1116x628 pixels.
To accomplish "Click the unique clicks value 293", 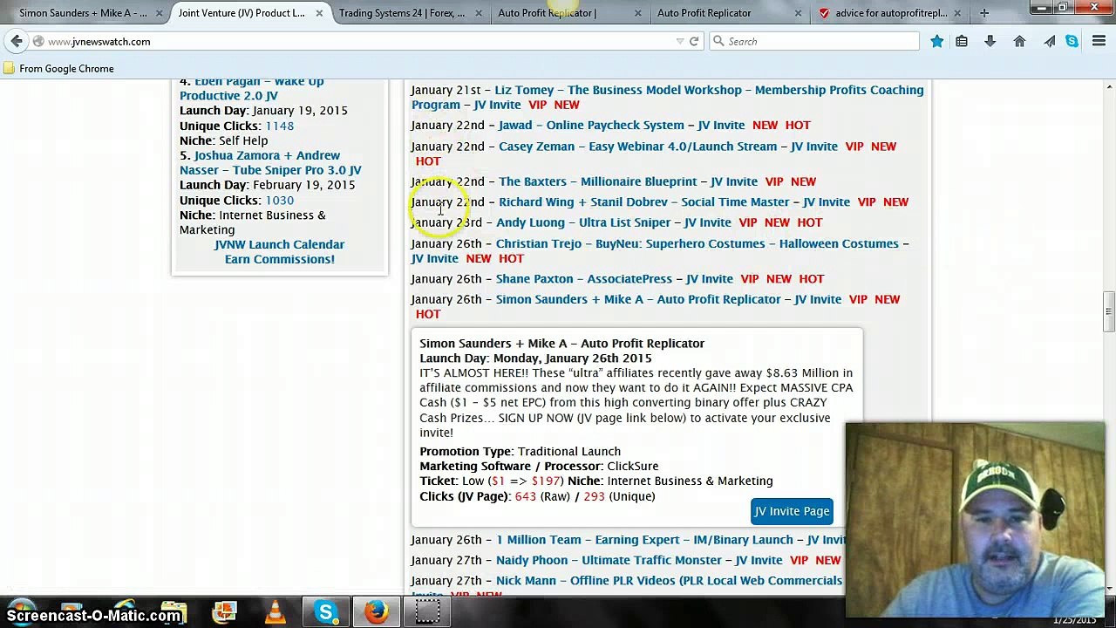I will 594,496.
